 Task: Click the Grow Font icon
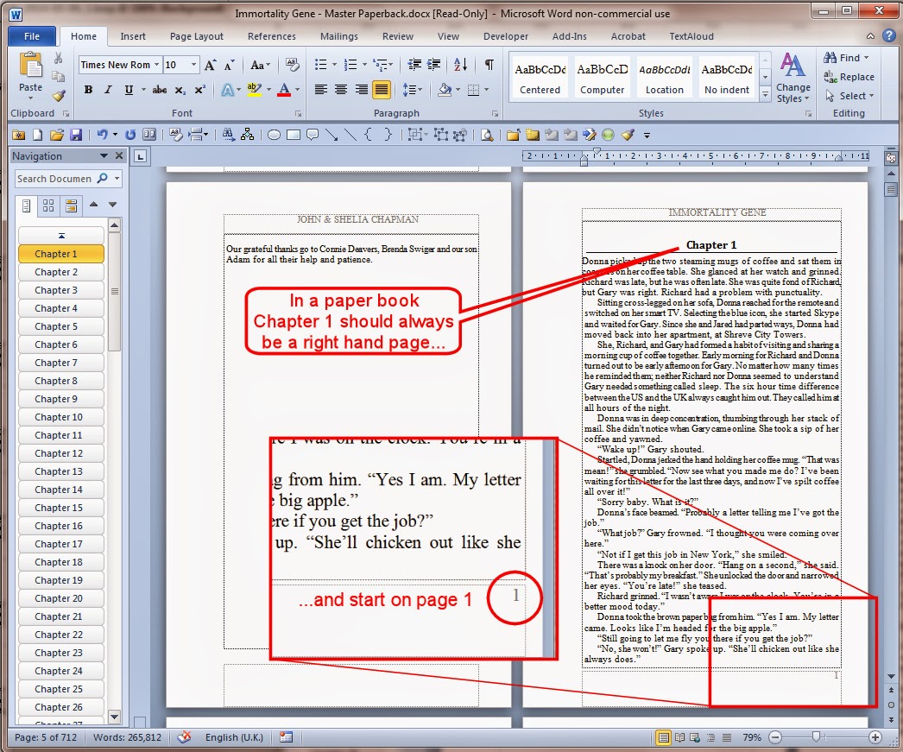[210, 65]
